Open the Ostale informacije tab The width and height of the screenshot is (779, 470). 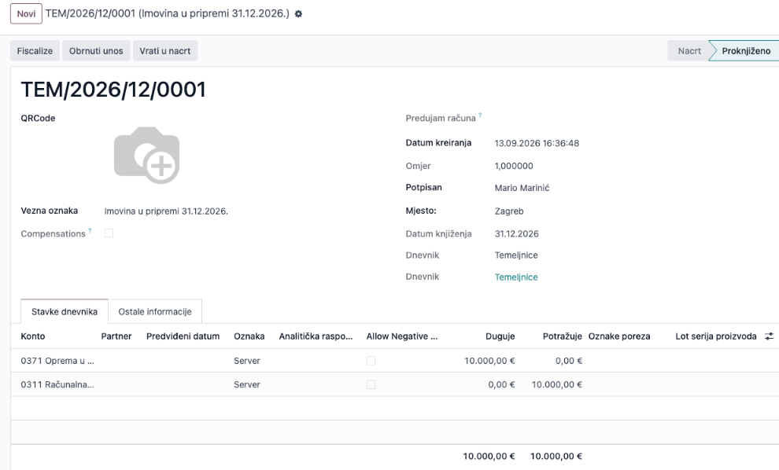click(x=155, y=312)
